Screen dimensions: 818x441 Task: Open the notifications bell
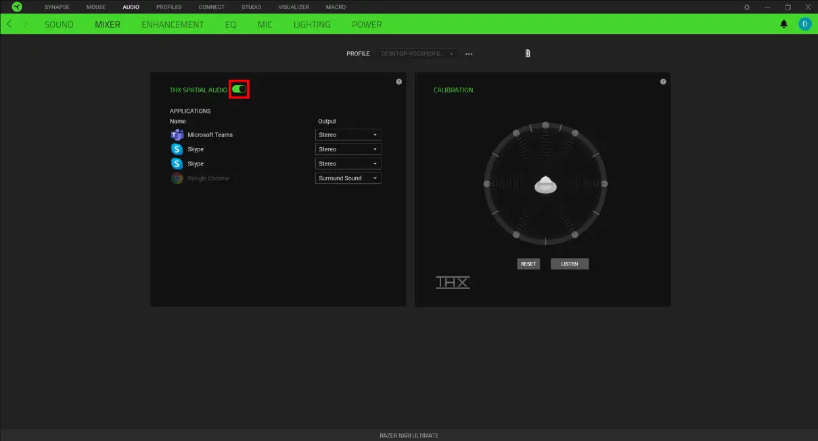[x=783, y=24]
